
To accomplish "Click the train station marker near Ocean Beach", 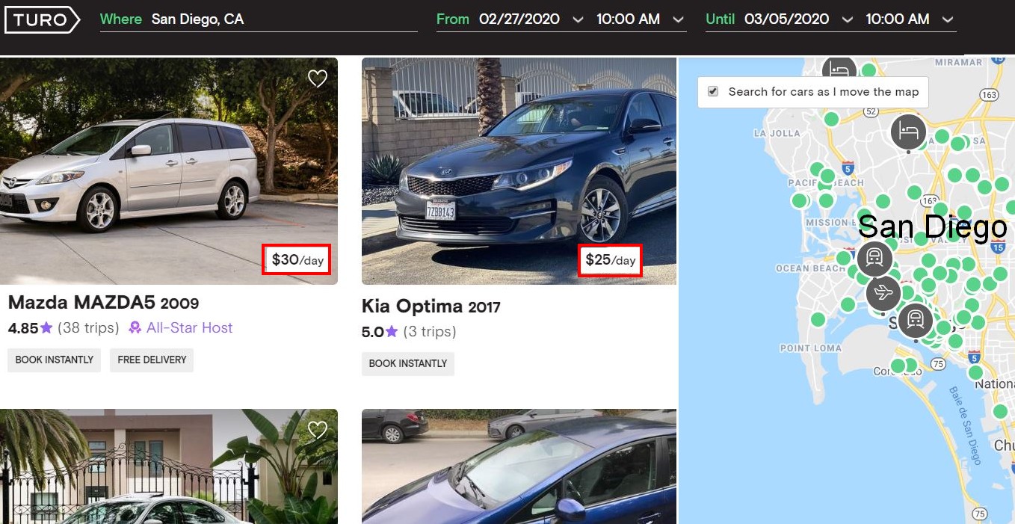I will click(x=874, y=259).
